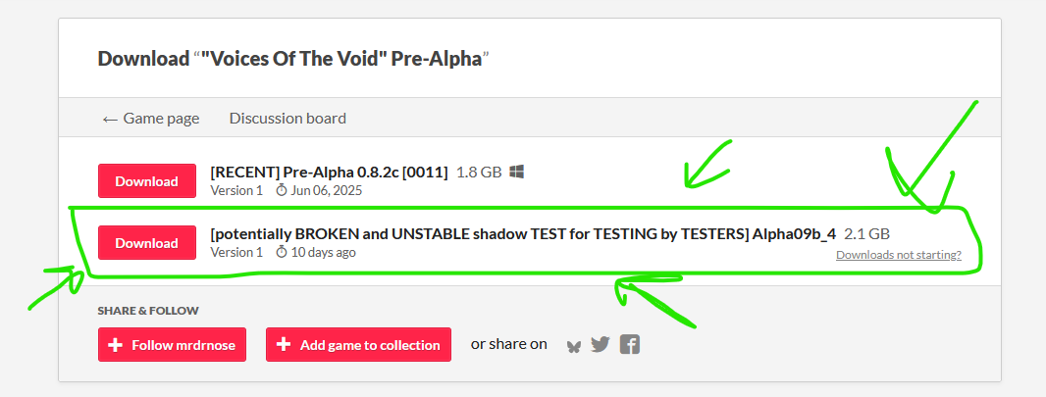Click the 1.8 GB file size label
Screen dimensions: 1046x397
pos(479,172)
